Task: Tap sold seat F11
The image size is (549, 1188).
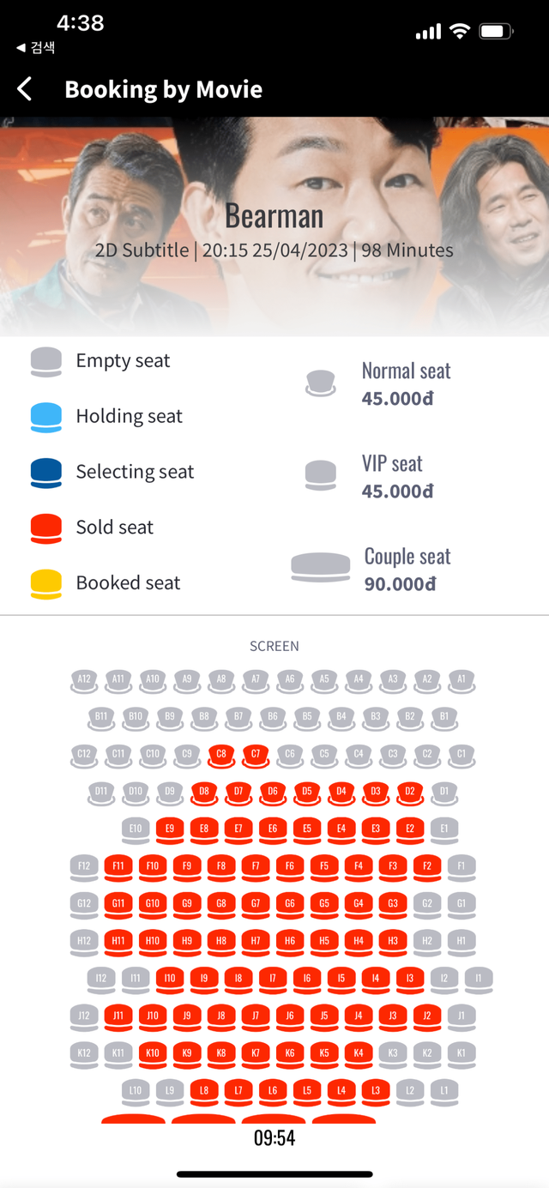Action: (118, 867)
